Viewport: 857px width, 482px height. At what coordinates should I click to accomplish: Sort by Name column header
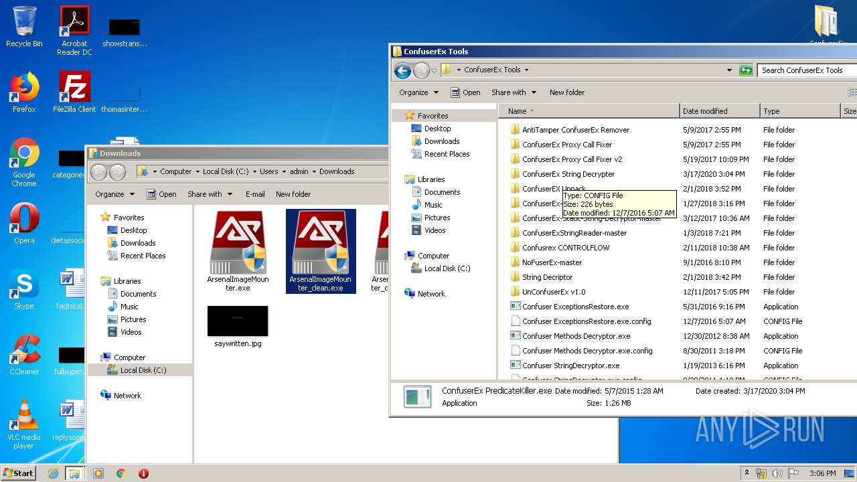589,111
